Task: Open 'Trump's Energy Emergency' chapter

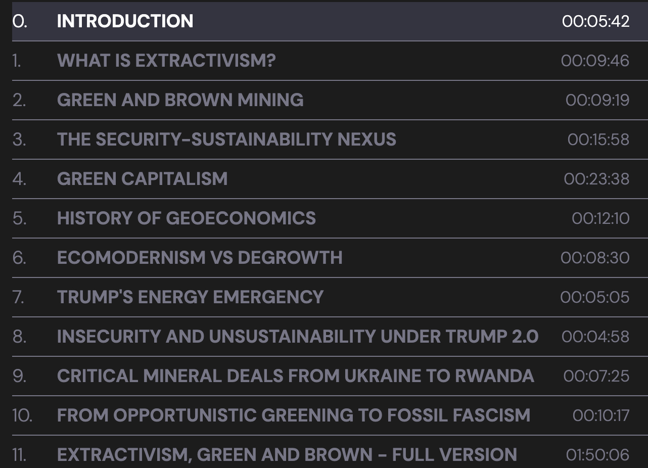Action: [190, 297]
